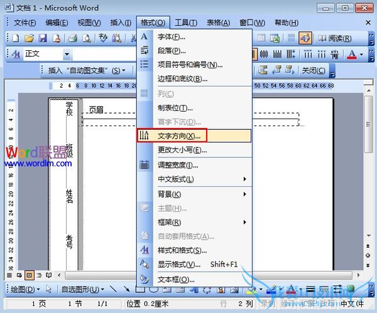Click the 页眉 header text area
377x313 pixels.
point(96,110)
